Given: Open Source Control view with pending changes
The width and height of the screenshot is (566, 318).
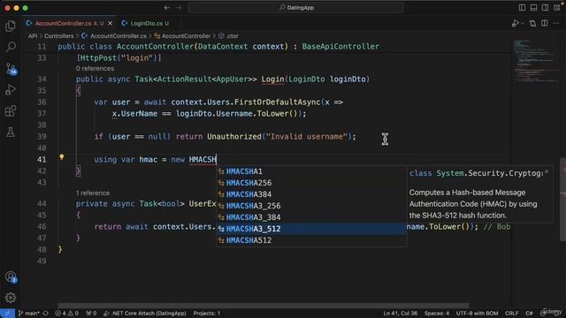Looking at the screenshot, I should (x=11, y=69).
